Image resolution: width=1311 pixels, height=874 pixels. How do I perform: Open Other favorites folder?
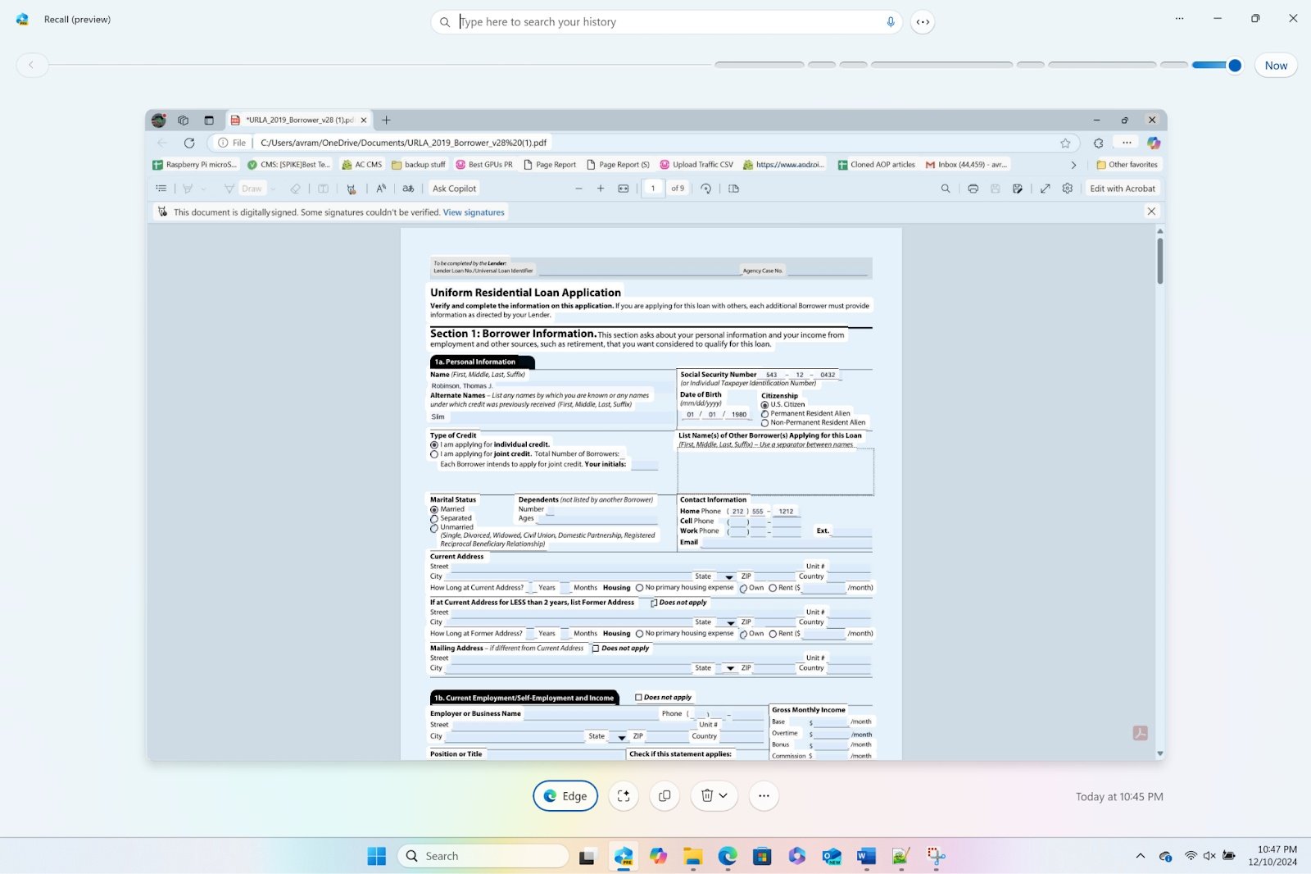click(x=1129, y=164)
